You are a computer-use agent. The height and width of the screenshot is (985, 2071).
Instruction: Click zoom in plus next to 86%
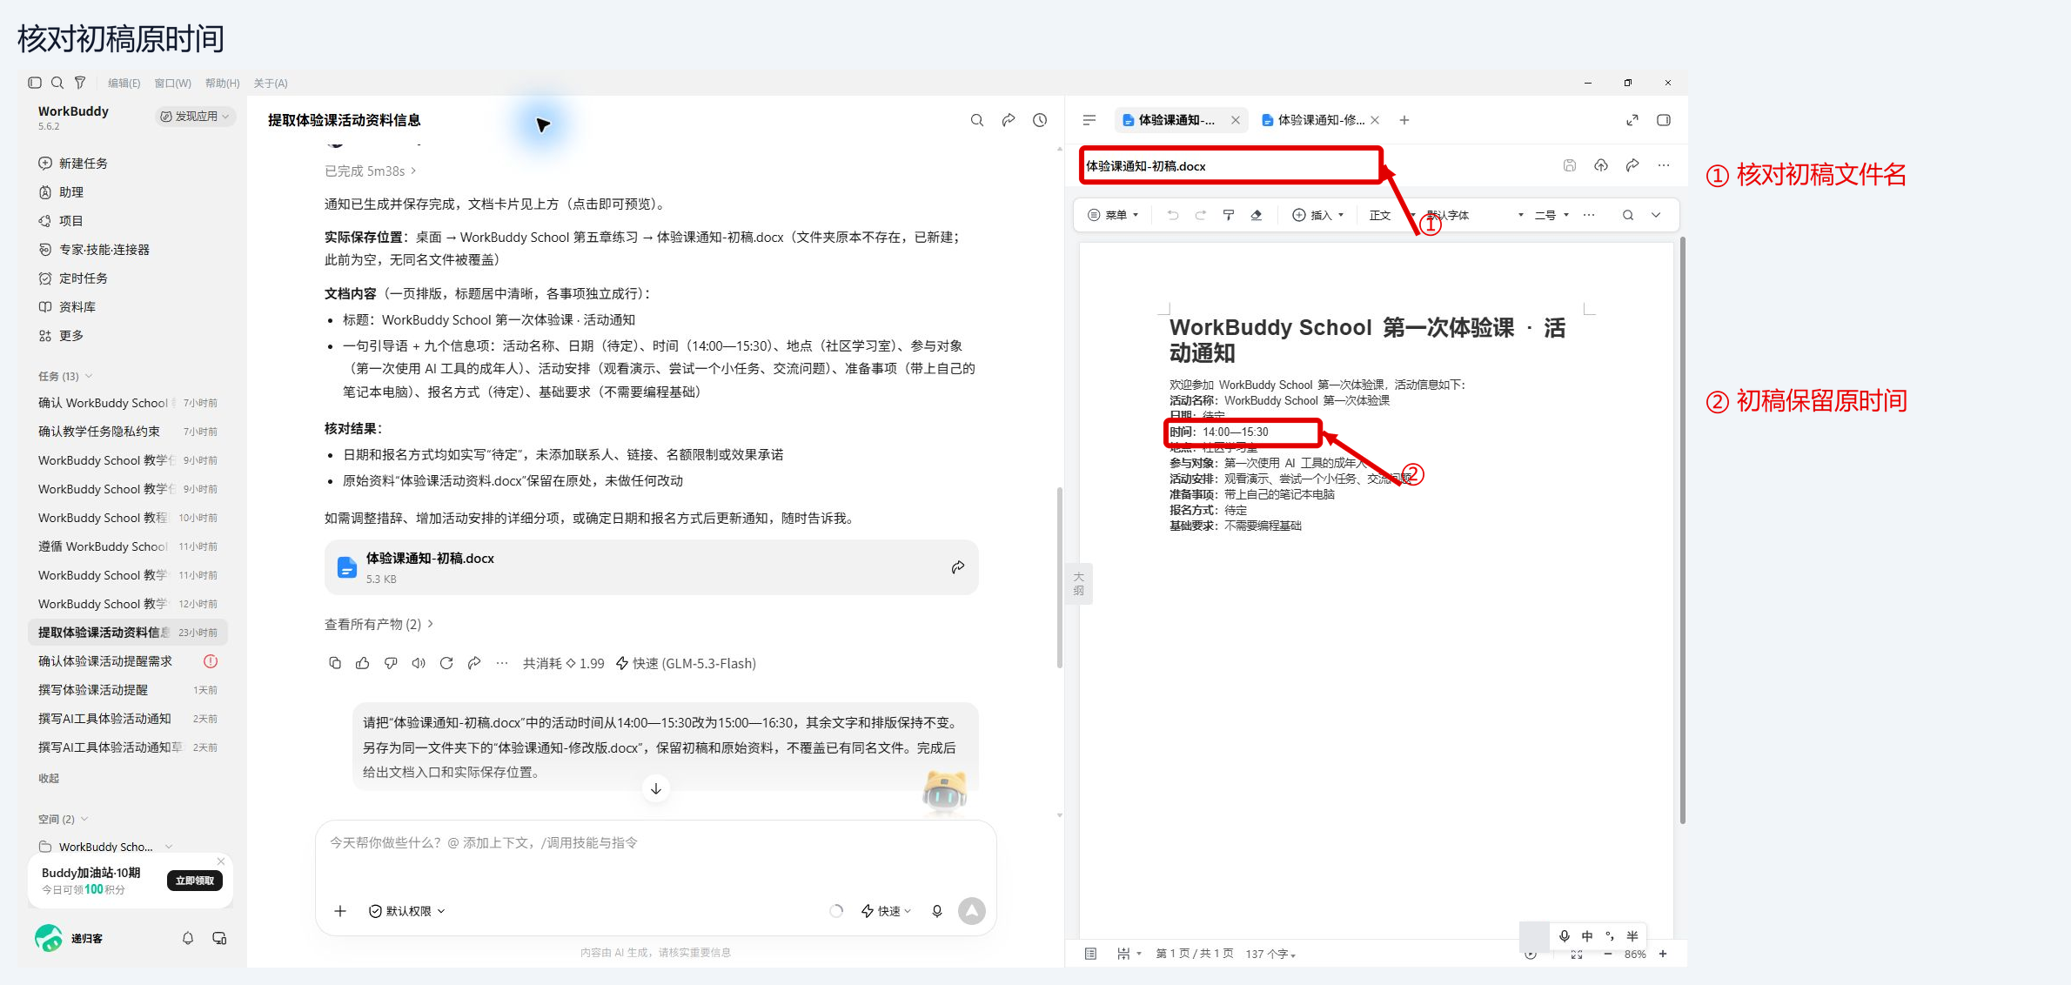(x=1663, y=954)
